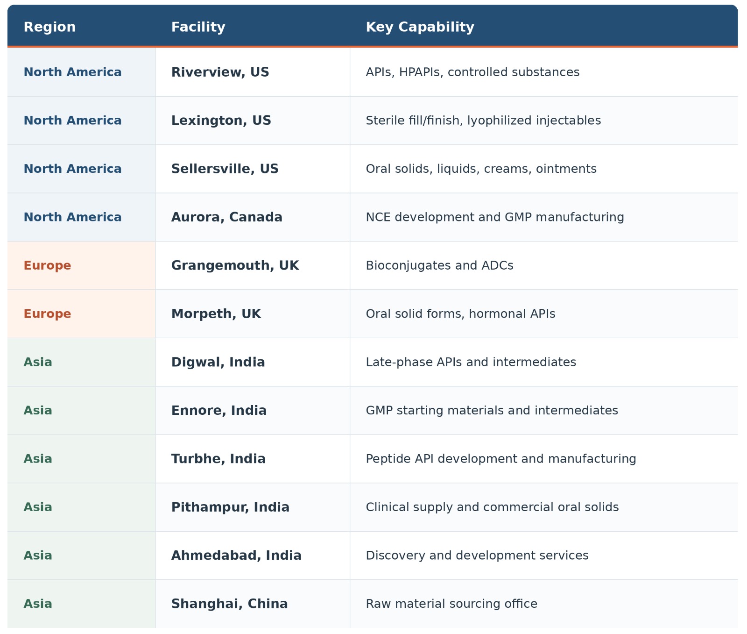Click 'Sterile fill/finish, lyophilized injectables' cell
Image resolution: width=747 pixels, height=634 pixels.
[544, 121]
